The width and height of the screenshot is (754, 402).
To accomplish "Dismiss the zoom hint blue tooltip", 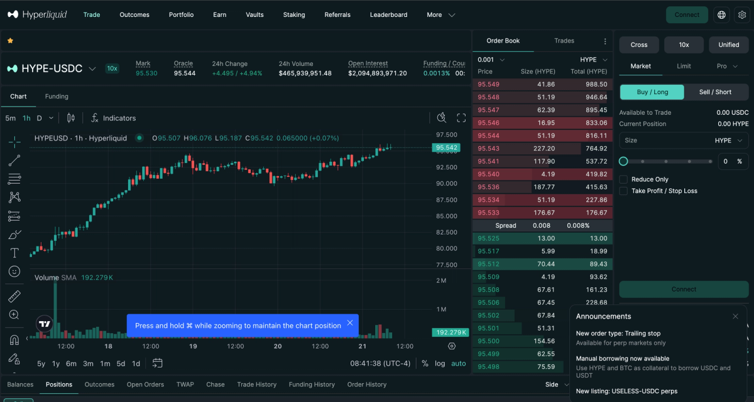I will click(x=350, y=323).
